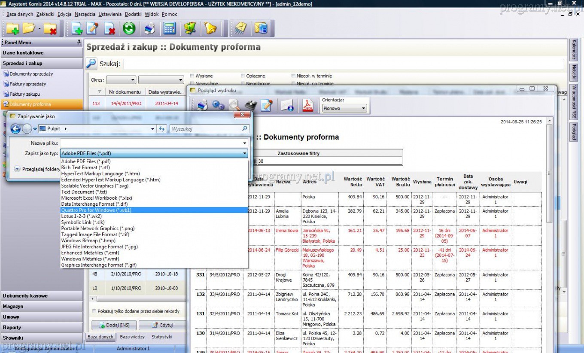Expand the first Okres dropdown

point(121,80)
